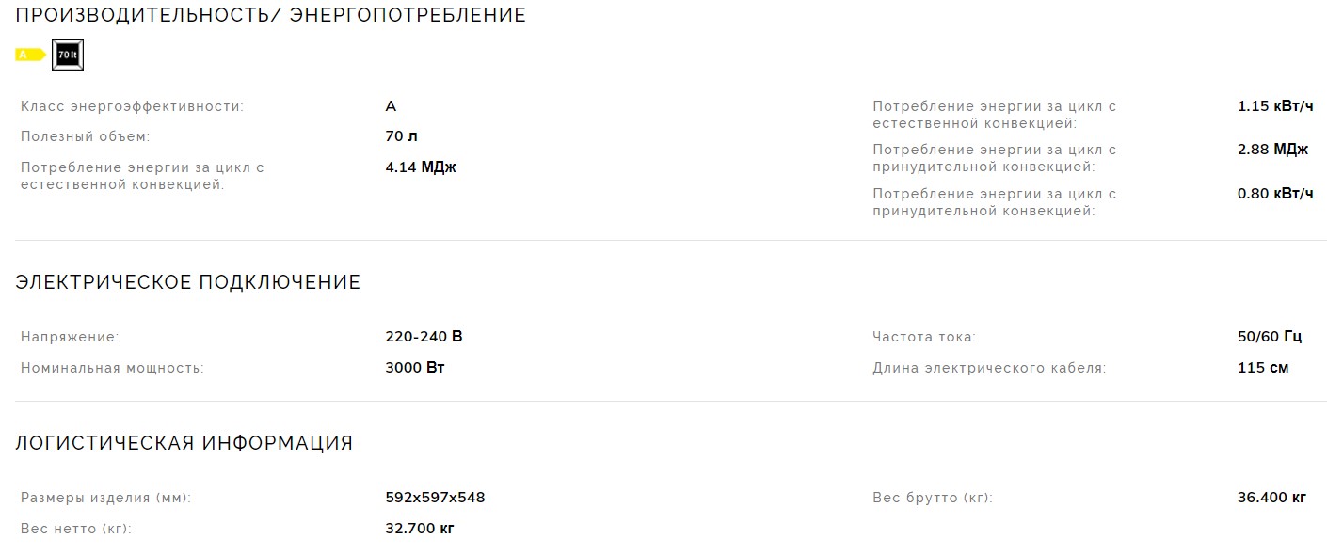Click the ЛОГИСТИЧЕСКАЯ ИНФОРМАЦИЯ heading
This screenshot has height=555, width=1327.
pyautogui.click(x=184, y=443)
